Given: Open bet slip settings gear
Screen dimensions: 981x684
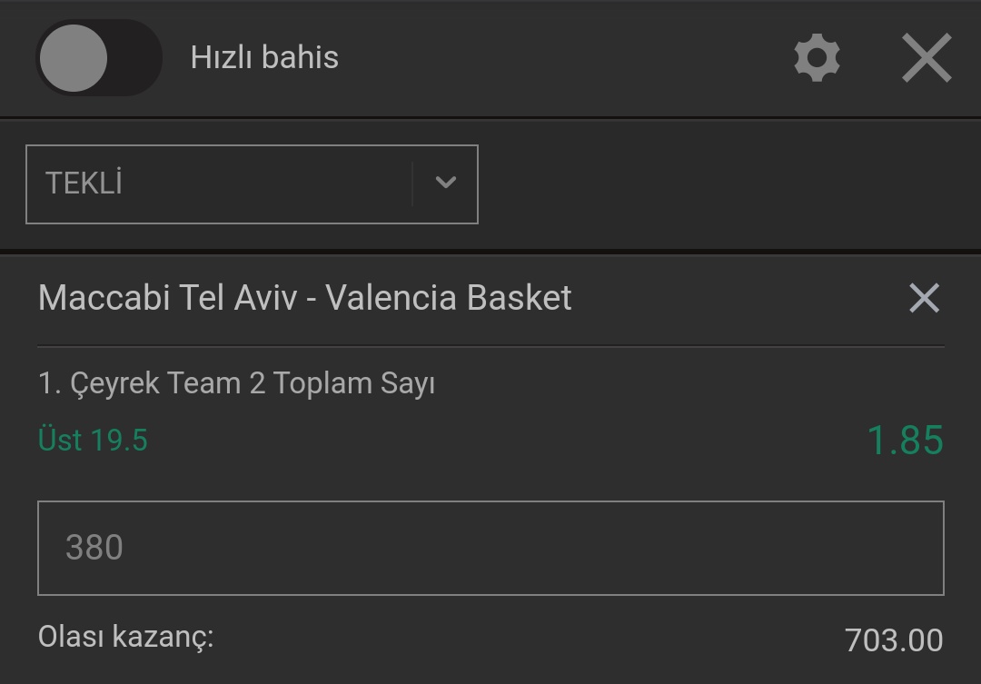Looking at the screenshot, I should coord(817,57).
